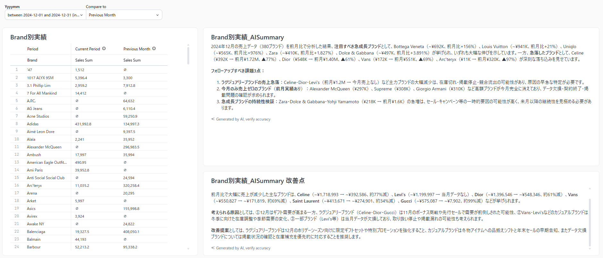Select the Aimé Leon Dore cell
This screenshot has height=258, width=603.
41,132
